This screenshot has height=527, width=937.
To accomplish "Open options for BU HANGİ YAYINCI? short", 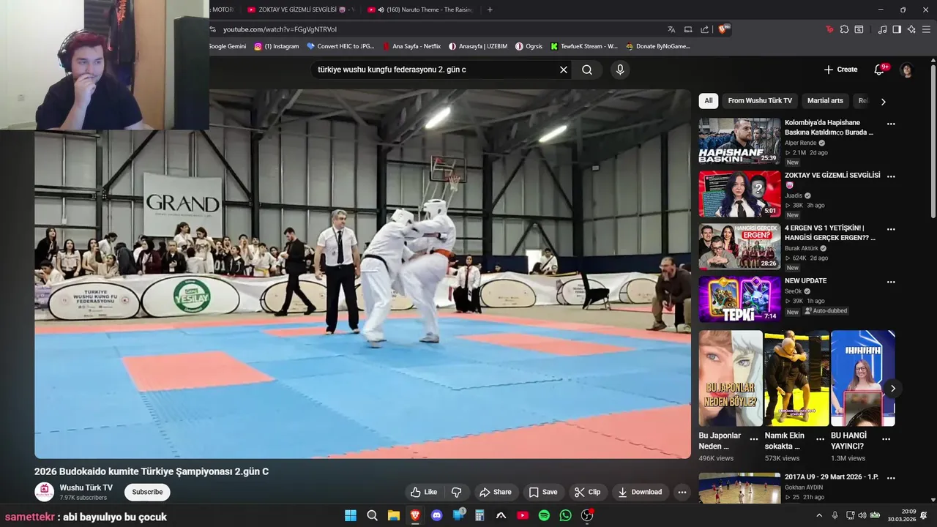I will (x=886, y=439).
